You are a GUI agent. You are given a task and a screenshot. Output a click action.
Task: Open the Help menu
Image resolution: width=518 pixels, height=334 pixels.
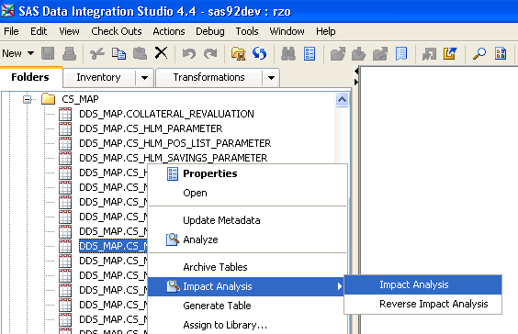[326, 31]
